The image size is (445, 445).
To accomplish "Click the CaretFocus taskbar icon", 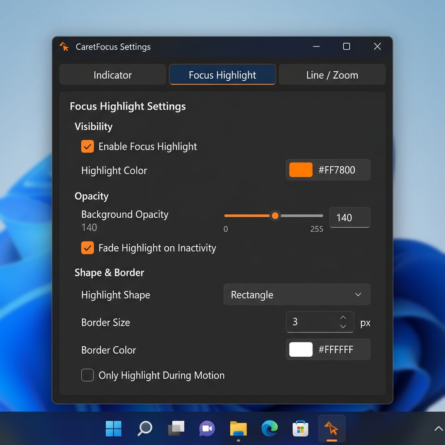I will click(x=332, y=428).
